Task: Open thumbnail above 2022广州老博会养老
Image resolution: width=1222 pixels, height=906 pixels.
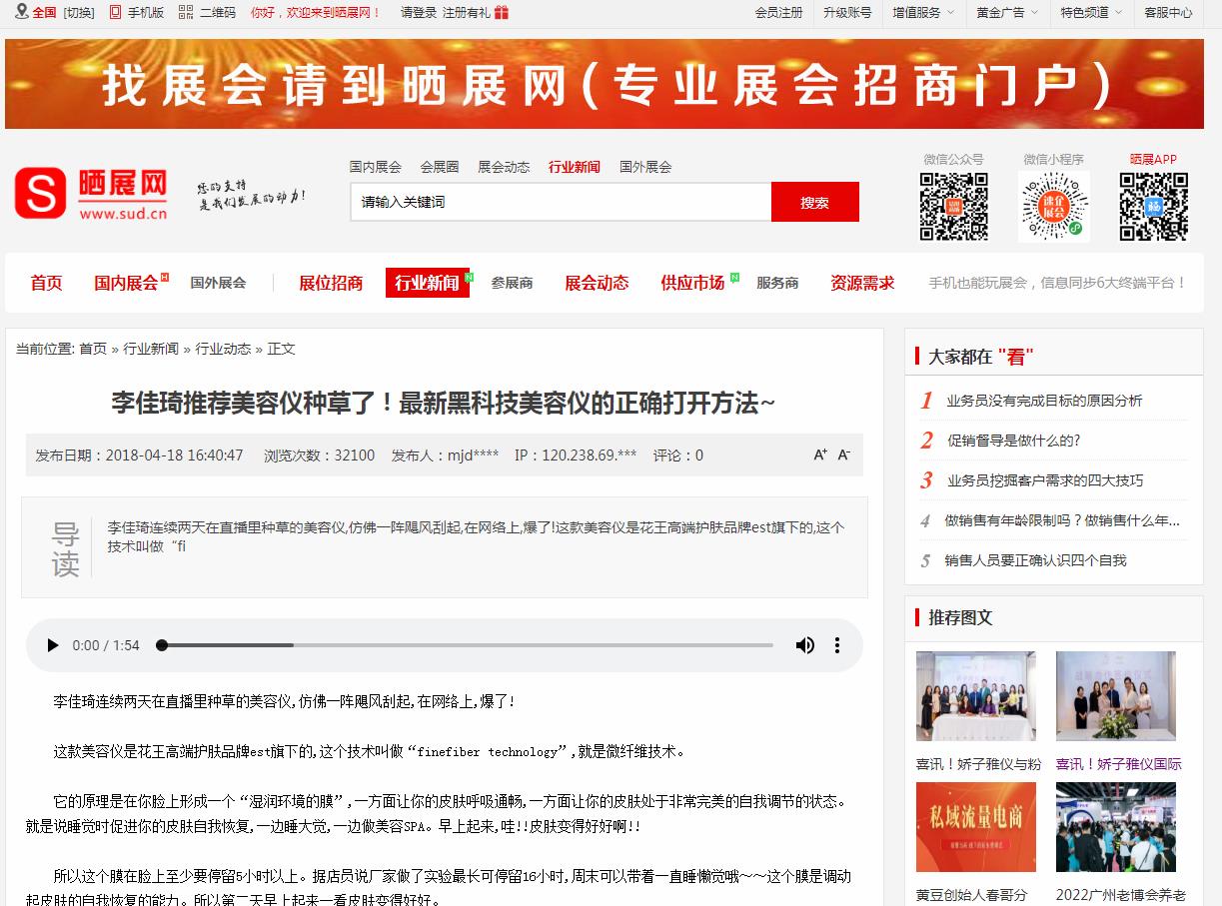Action: pos(1116,827)
